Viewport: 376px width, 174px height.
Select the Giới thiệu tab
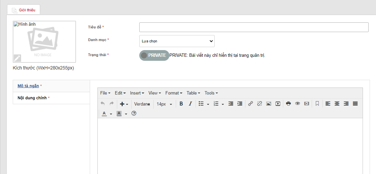(23, 10)
